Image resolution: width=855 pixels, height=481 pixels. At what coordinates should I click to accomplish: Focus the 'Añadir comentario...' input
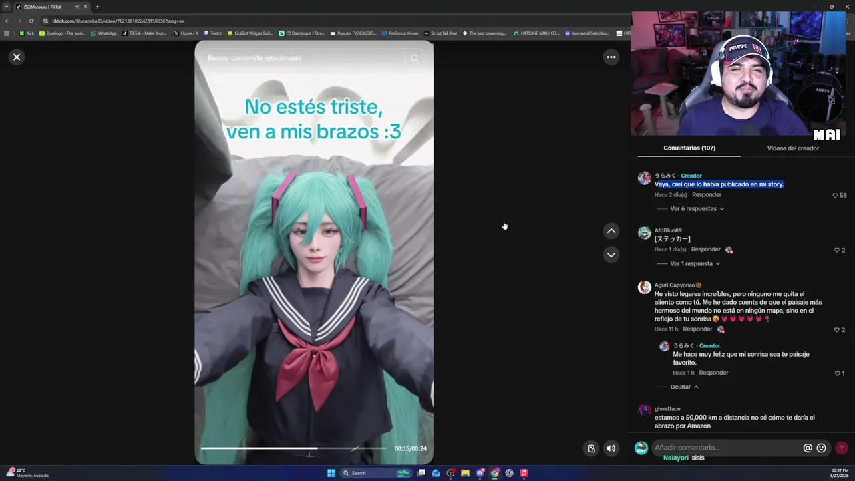click(726, 448)
